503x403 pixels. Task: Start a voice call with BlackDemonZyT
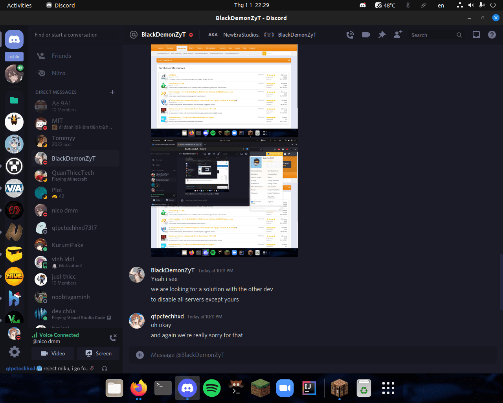pyautogui.click(x=350, y=35)
